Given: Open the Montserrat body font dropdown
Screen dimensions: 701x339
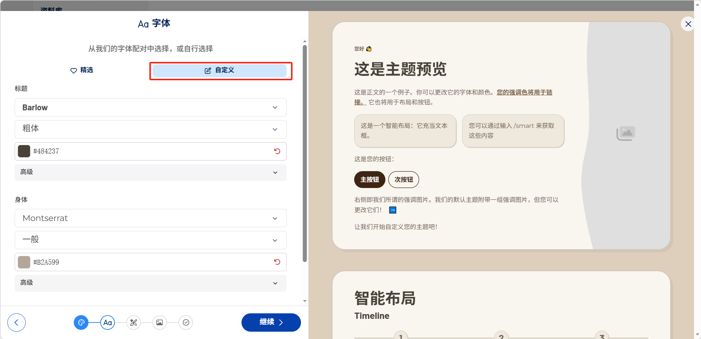Looking at the screenshot, I should tap(150, 218).
